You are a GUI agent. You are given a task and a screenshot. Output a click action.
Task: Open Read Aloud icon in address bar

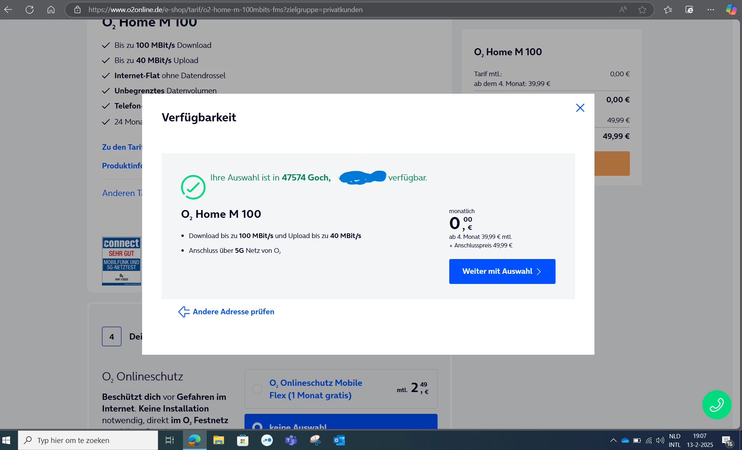pyautogui.click(x=623, y=10)
